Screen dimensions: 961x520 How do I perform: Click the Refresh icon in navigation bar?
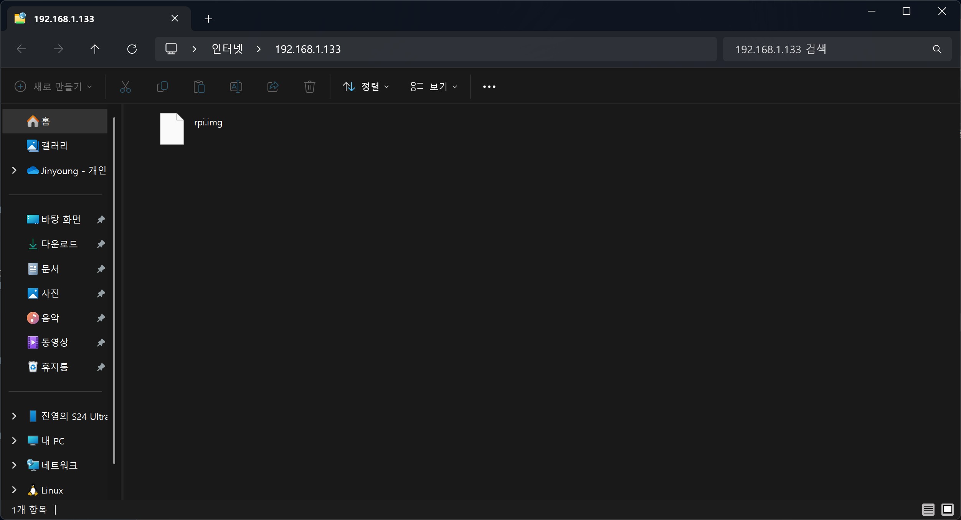point(132,49)
